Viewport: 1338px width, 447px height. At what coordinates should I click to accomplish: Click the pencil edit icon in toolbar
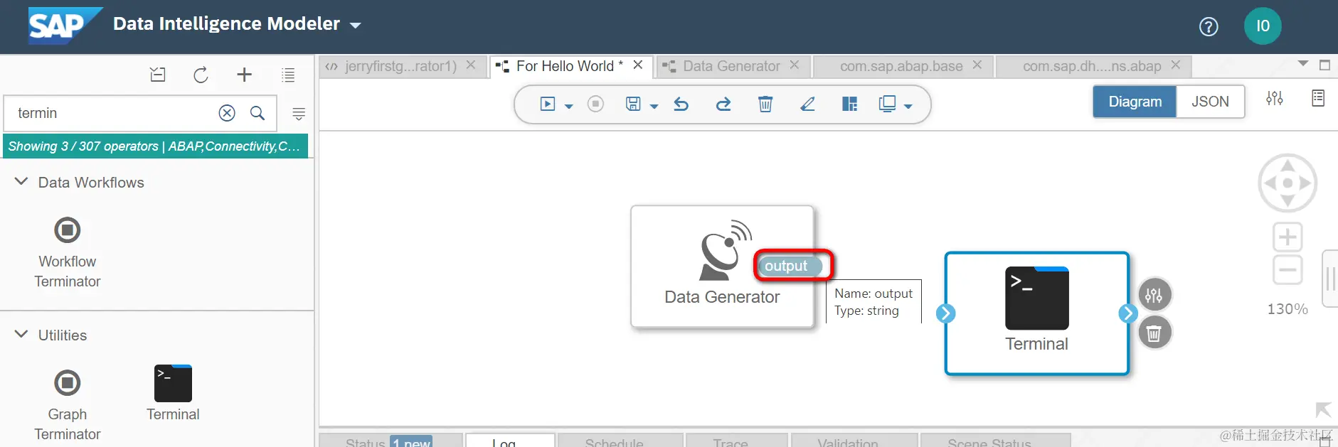point(807,104)
